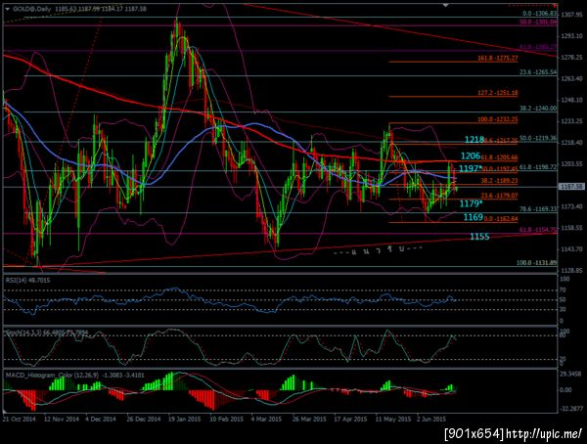Click price axis value 1278.25
This screenshot has width=587, height=444.
571,58
